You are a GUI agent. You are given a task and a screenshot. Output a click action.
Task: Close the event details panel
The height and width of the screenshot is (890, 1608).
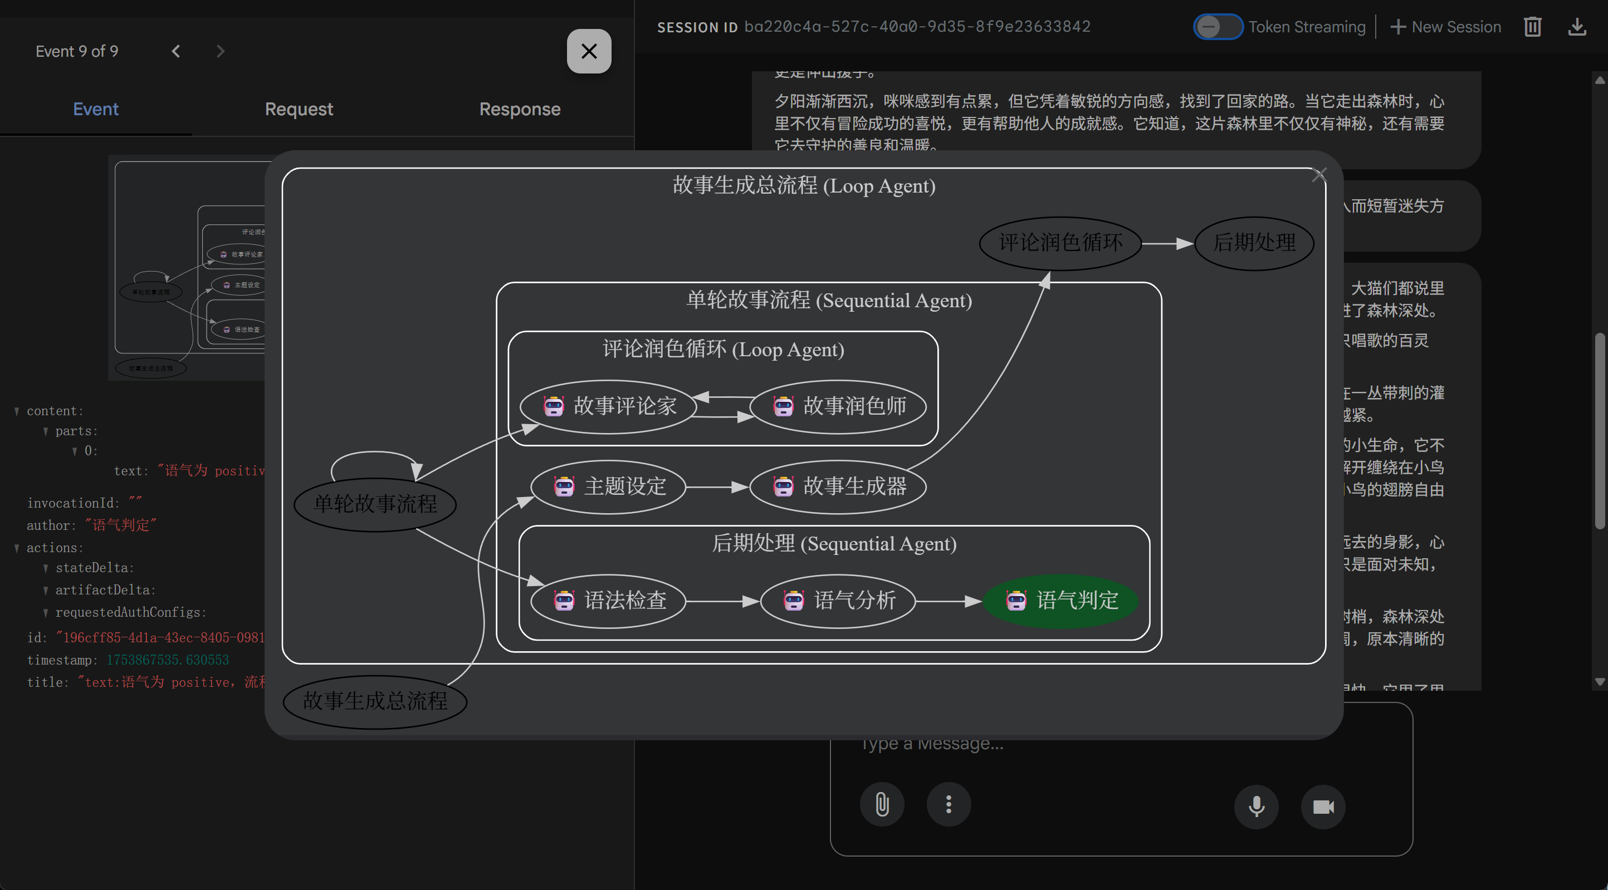[589, 51]
